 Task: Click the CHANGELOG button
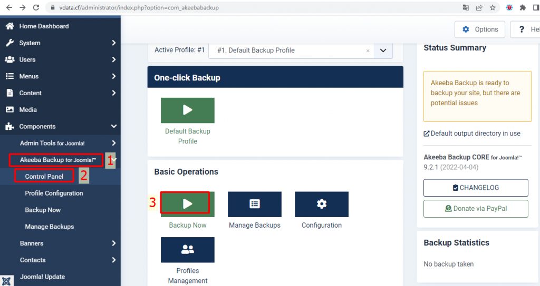475,188
